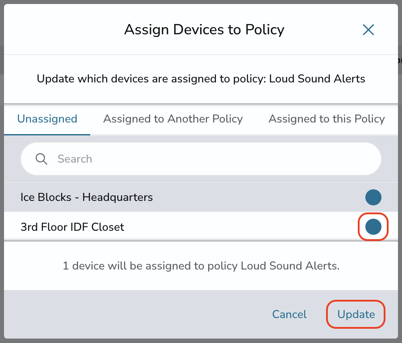Toggle the Ice Blocks - Headquarters selection circle
Viewport: 402px width, 343px height.
373,197
